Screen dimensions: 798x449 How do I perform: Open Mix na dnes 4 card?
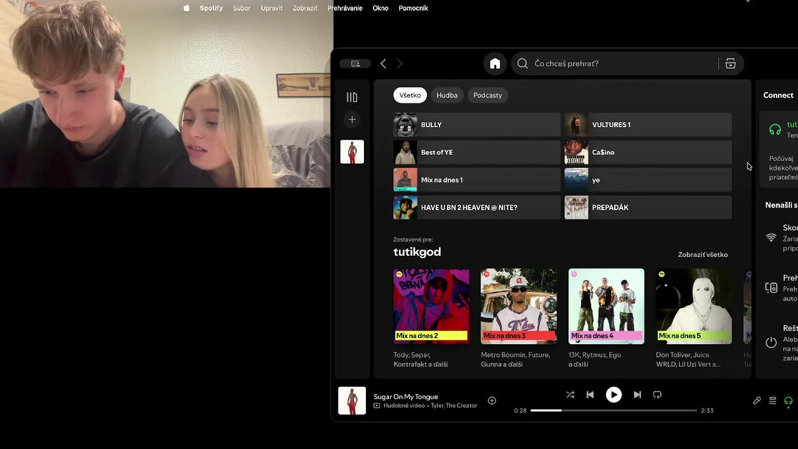tap(606, 306)
